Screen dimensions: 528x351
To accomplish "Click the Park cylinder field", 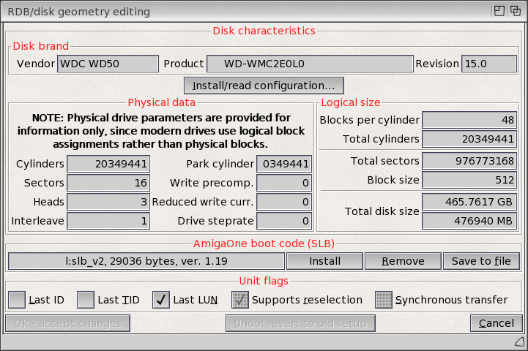I will [x=285, y=164].
